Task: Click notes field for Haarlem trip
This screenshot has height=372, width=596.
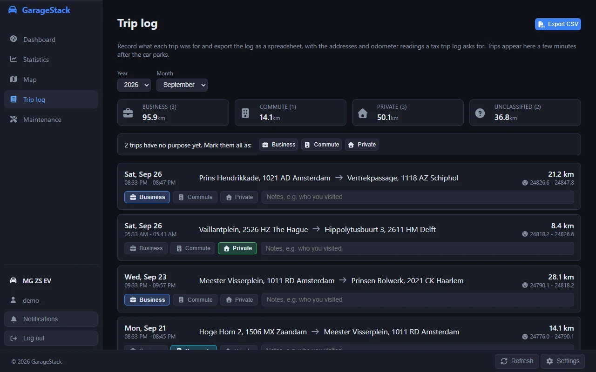Action: pos(418,300)
